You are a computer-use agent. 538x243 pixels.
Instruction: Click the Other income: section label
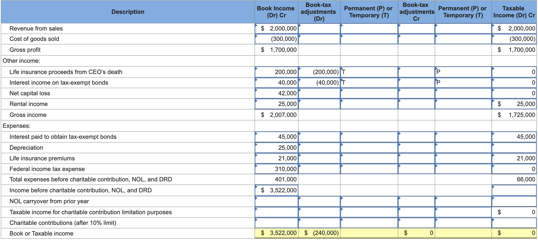[21, 61]
